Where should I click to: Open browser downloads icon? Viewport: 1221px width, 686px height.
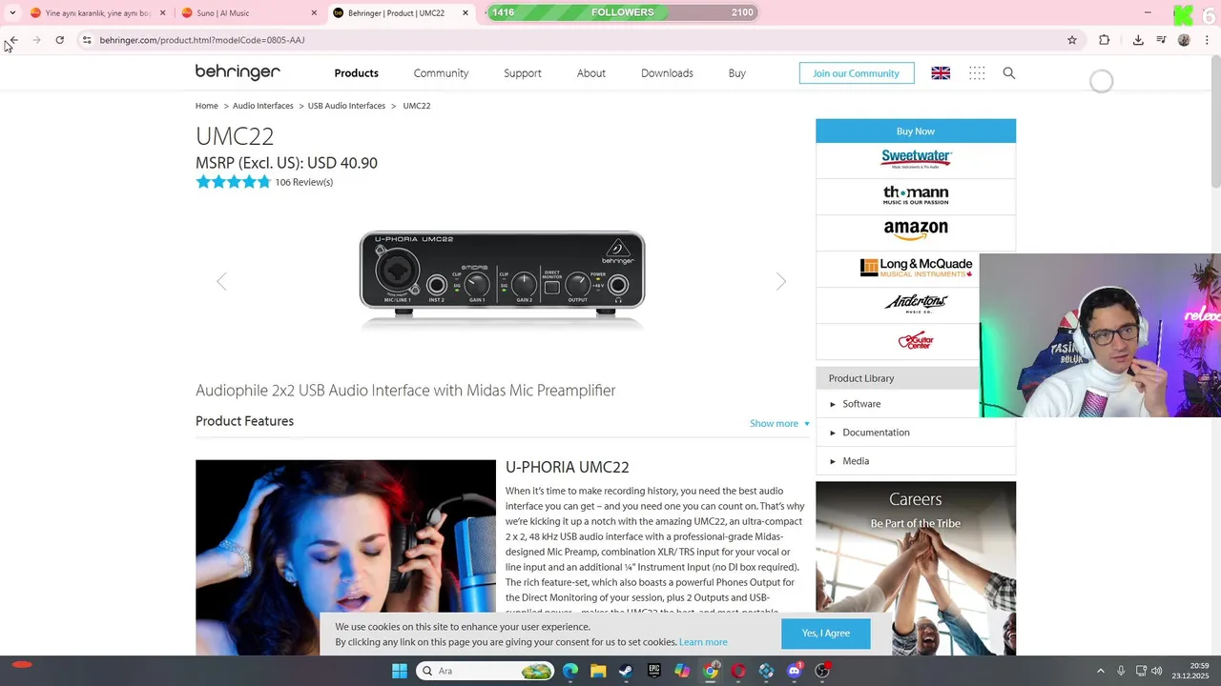[1138, 40]
